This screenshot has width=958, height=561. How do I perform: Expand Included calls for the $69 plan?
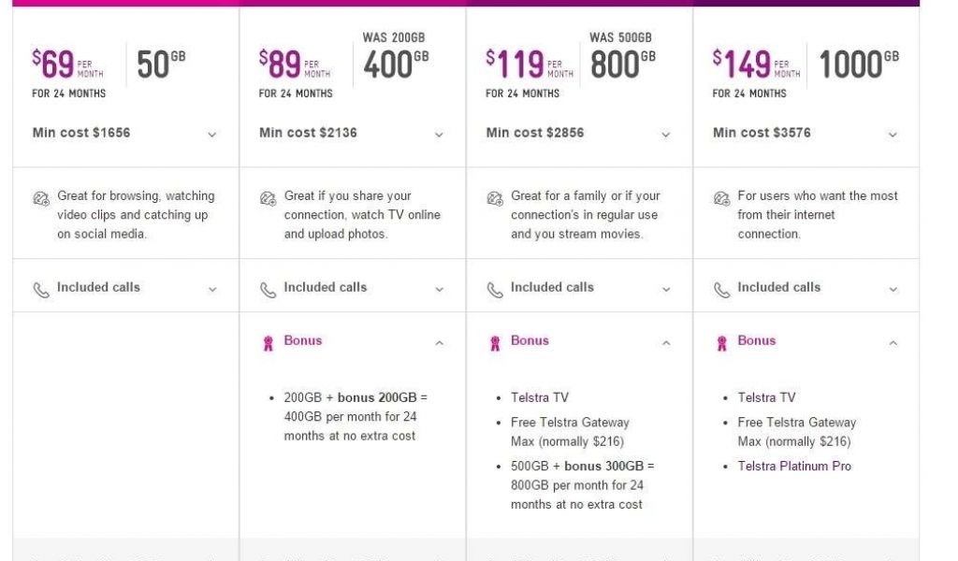(x=212, y=290)
